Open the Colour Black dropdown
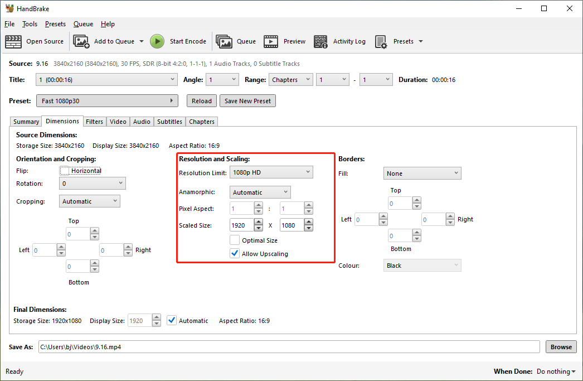This screenshot has width=583, height=381. tap(422, 266)
